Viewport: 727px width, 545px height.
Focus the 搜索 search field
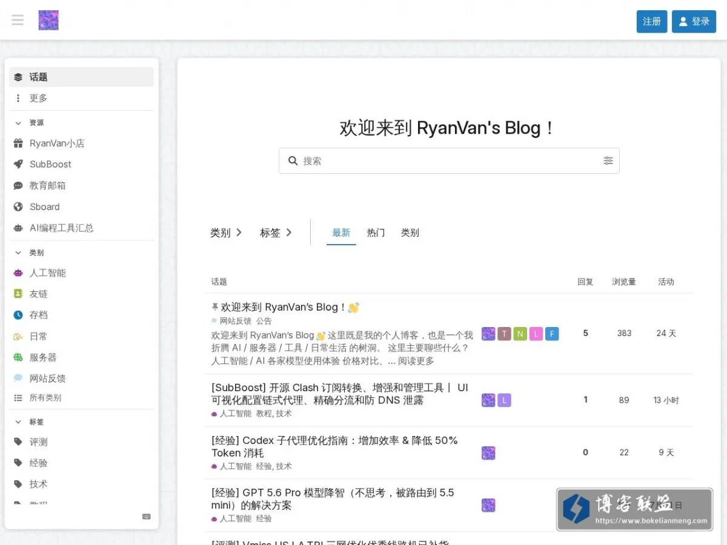449,160
